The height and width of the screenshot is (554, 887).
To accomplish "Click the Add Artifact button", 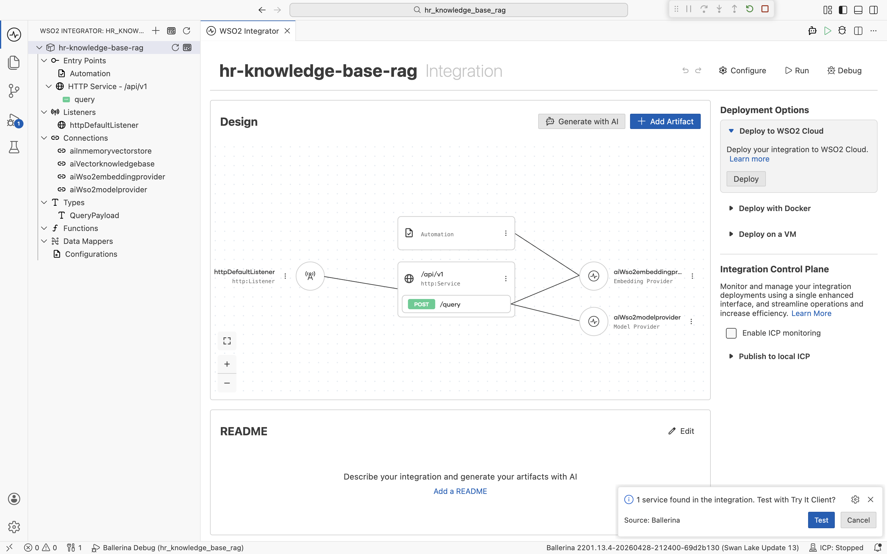I will tap(665, 122).
